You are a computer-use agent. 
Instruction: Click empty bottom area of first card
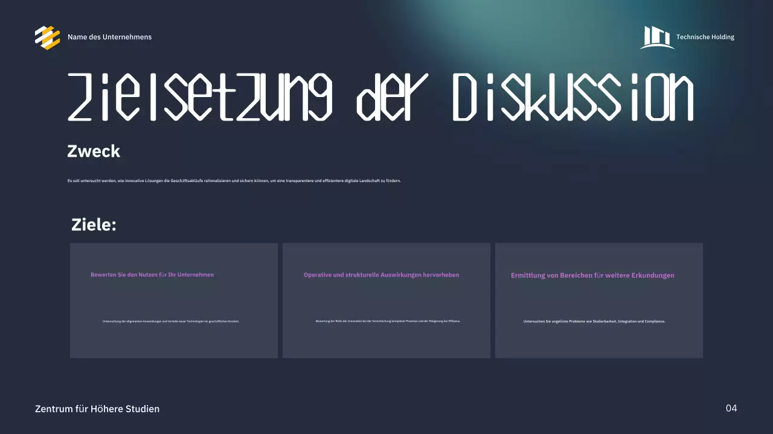coord(174,344)
